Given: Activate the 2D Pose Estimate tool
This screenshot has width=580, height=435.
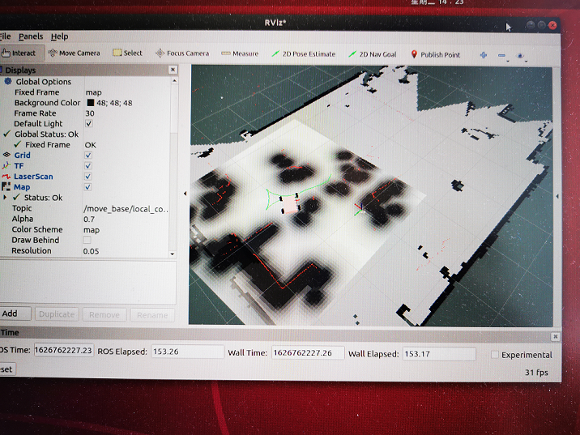Looking at the screenshot, I should 303,54.
